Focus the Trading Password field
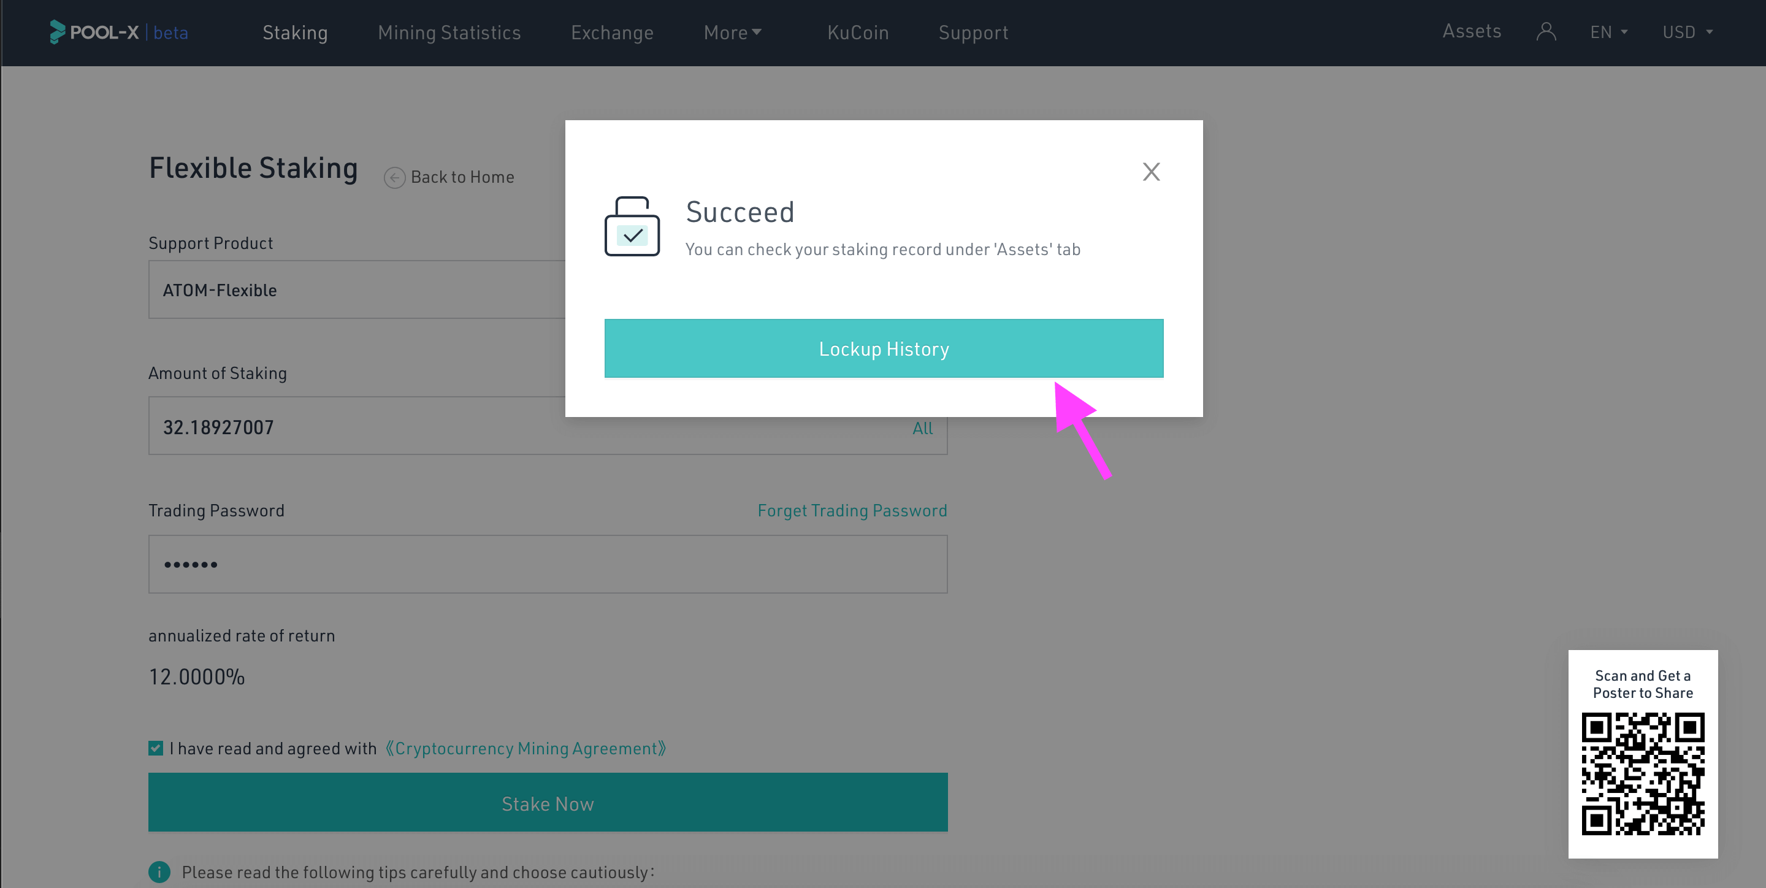The image size is (1766, 888). coord(548,564)
